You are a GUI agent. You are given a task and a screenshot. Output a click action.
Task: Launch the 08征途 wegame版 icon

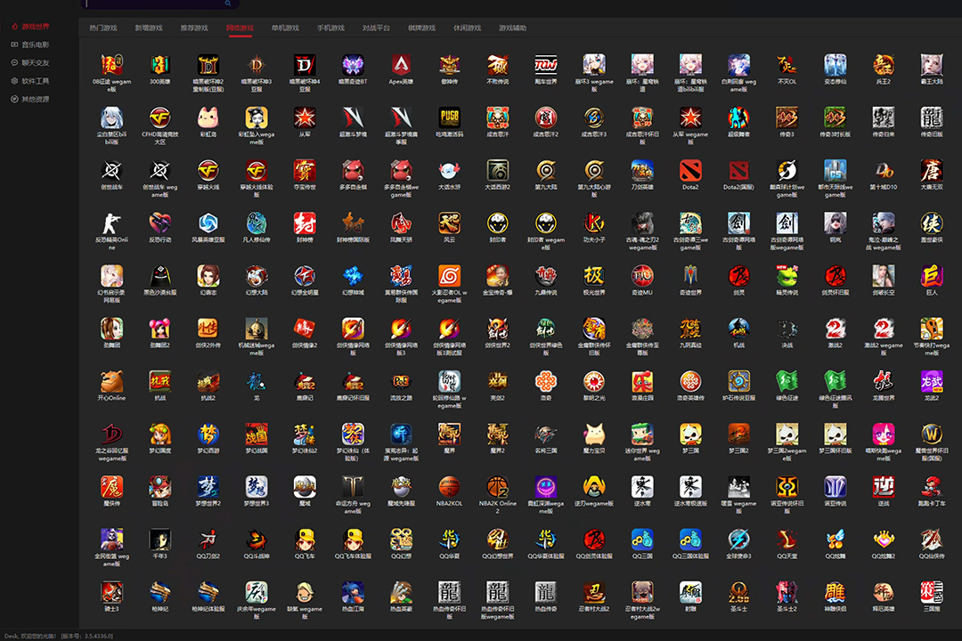pyautogui.click(x=111, y=64)
